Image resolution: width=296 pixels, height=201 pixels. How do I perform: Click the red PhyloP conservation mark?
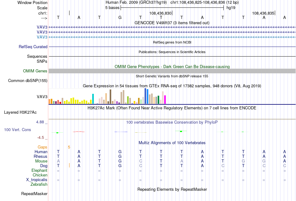(79, 132)
